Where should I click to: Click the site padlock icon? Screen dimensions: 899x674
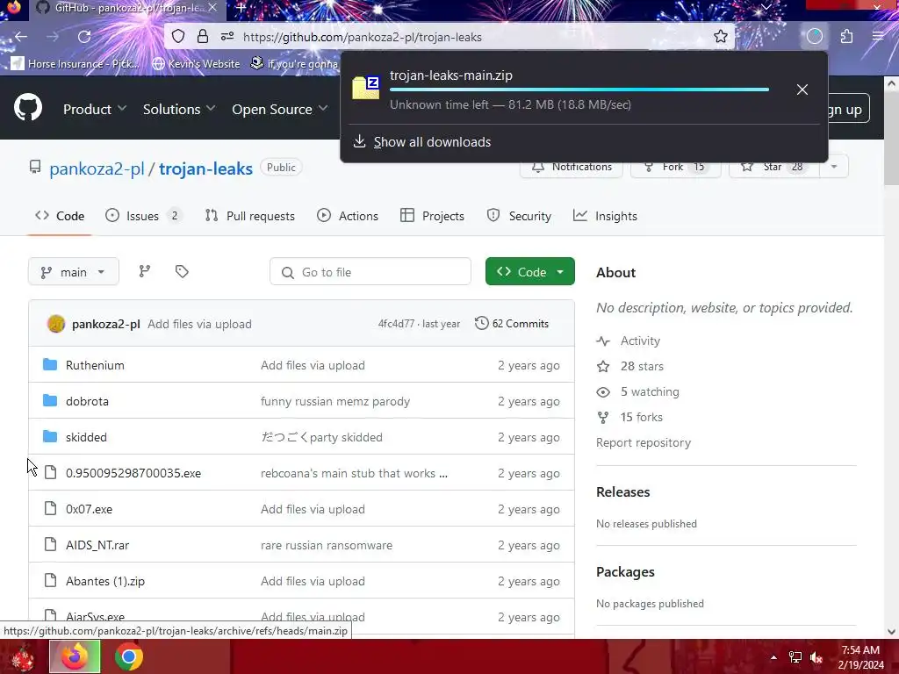coord(203,37)
